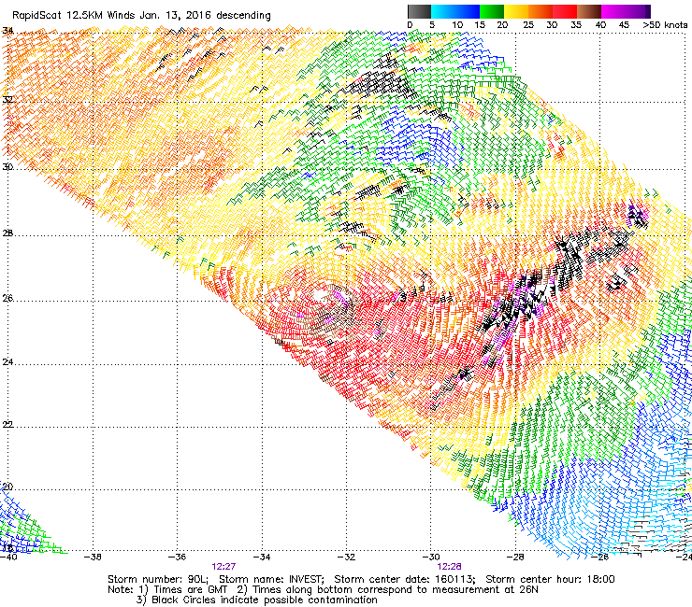
Task: Click latitude axis label '26'
Action: [7, 299]
